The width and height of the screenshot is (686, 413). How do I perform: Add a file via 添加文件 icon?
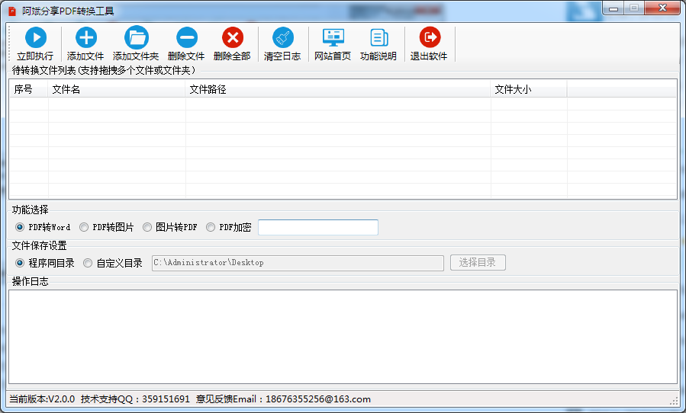click(x=85, y=38)
